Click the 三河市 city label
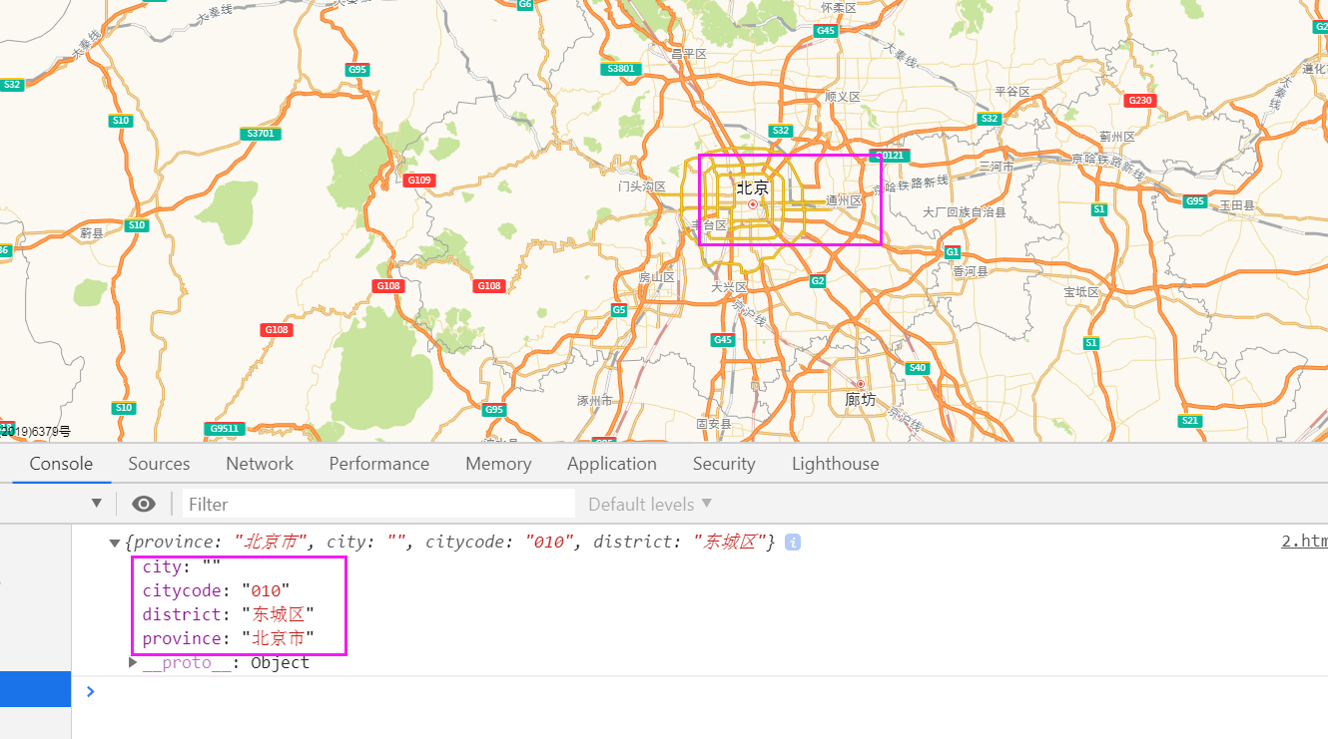Image resolution: width=1328 pixels, height=739 pixels. pyautogui.click(x=996, y=167)
